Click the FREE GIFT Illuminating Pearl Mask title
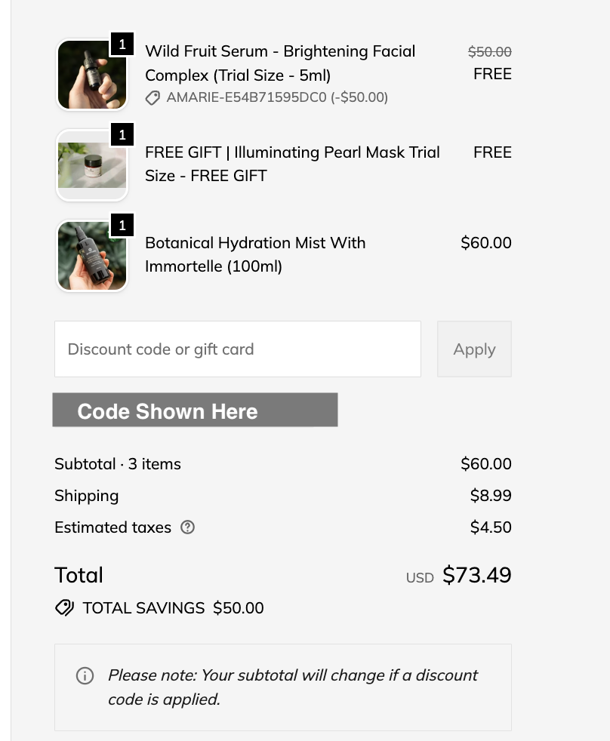This screenshot has height=741, width=610. 291,164
